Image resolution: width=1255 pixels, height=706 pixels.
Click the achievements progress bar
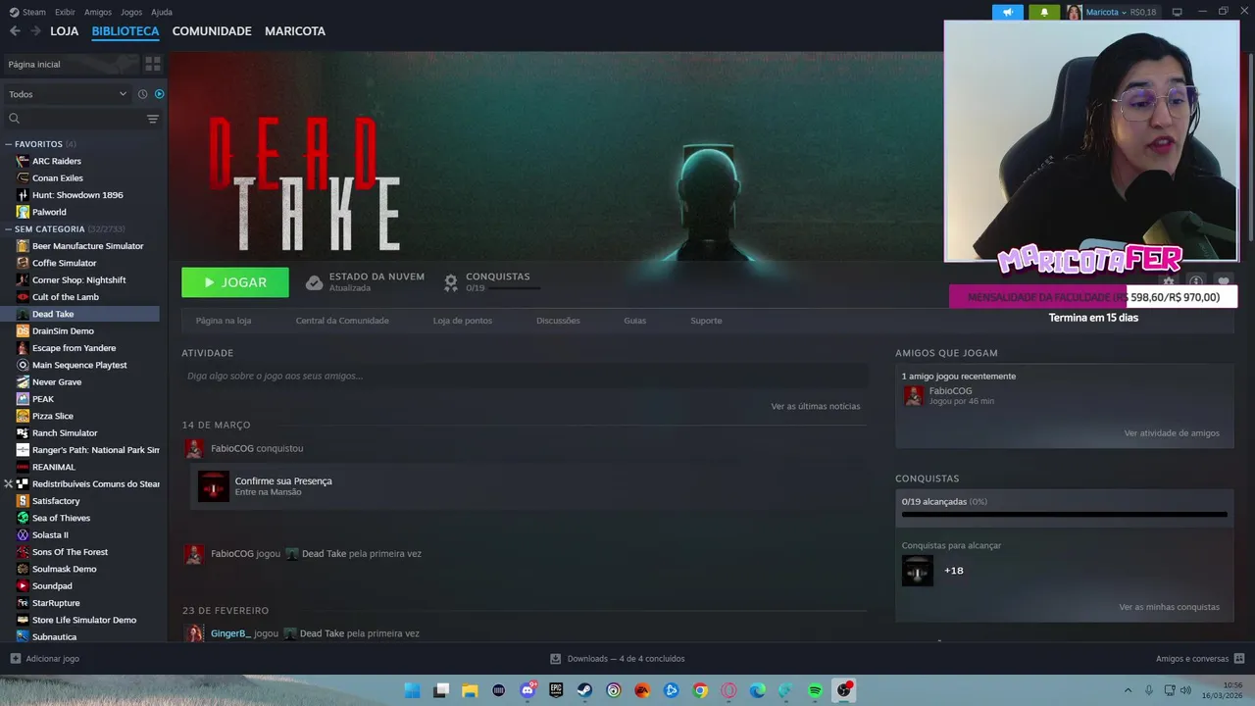coord(1064,514)
